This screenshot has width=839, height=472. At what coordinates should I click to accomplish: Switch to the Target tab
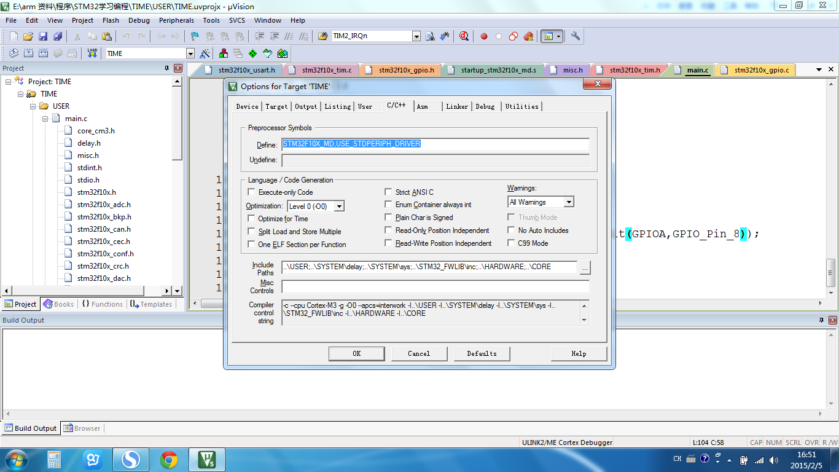coord(276,107)
